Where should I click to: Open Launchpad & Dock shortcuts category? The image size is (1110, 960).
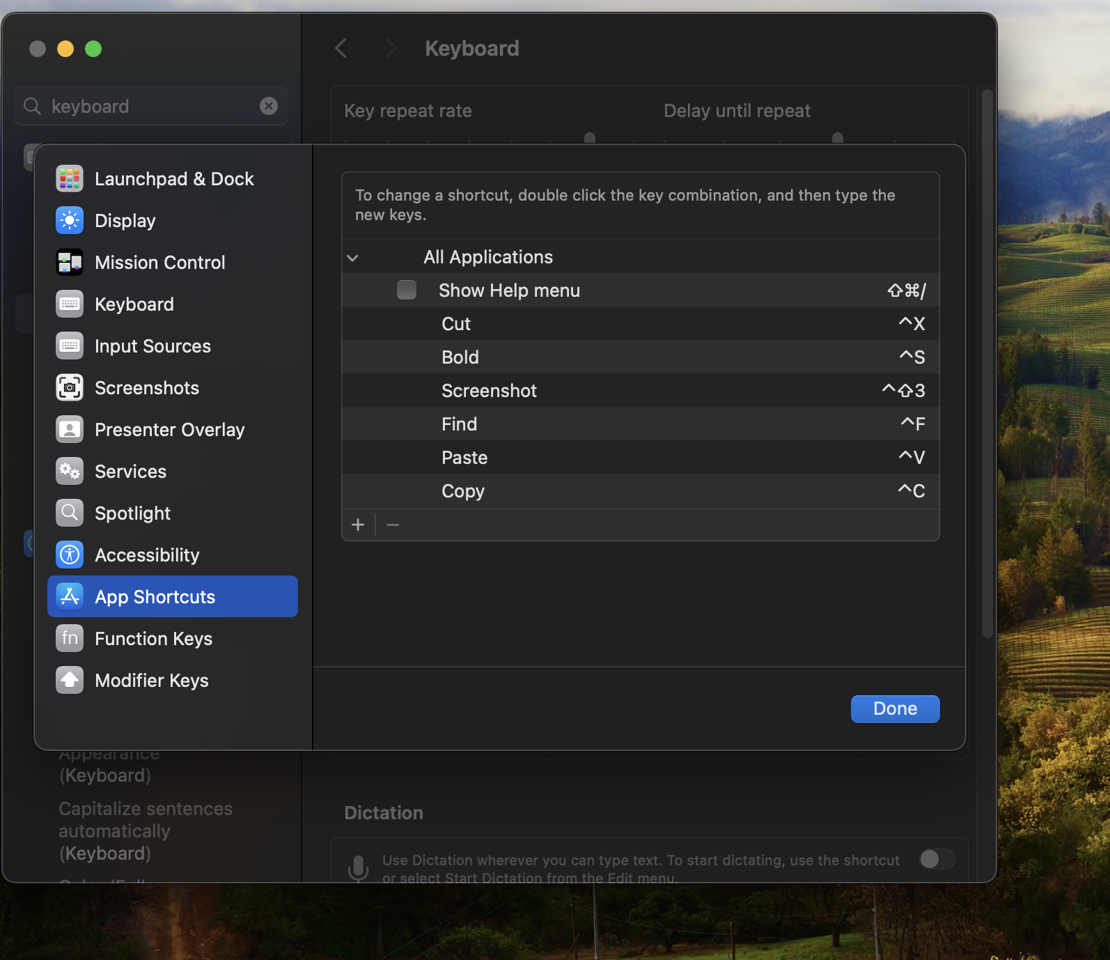point(173,178)
